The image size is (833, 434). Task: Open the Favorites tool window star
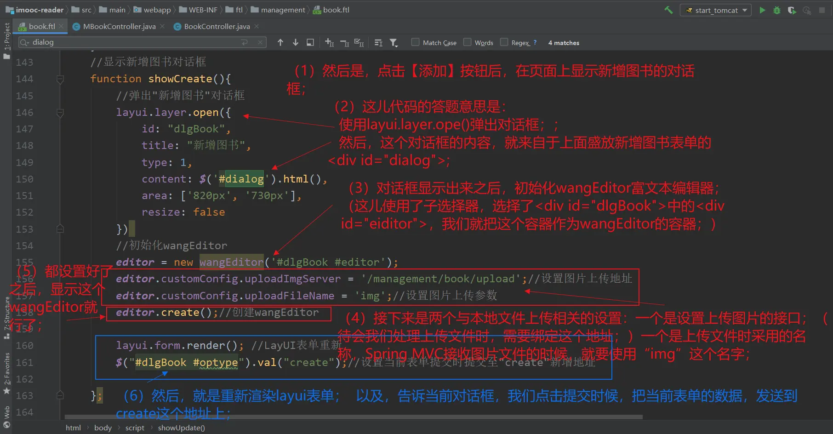pos(6,391)
